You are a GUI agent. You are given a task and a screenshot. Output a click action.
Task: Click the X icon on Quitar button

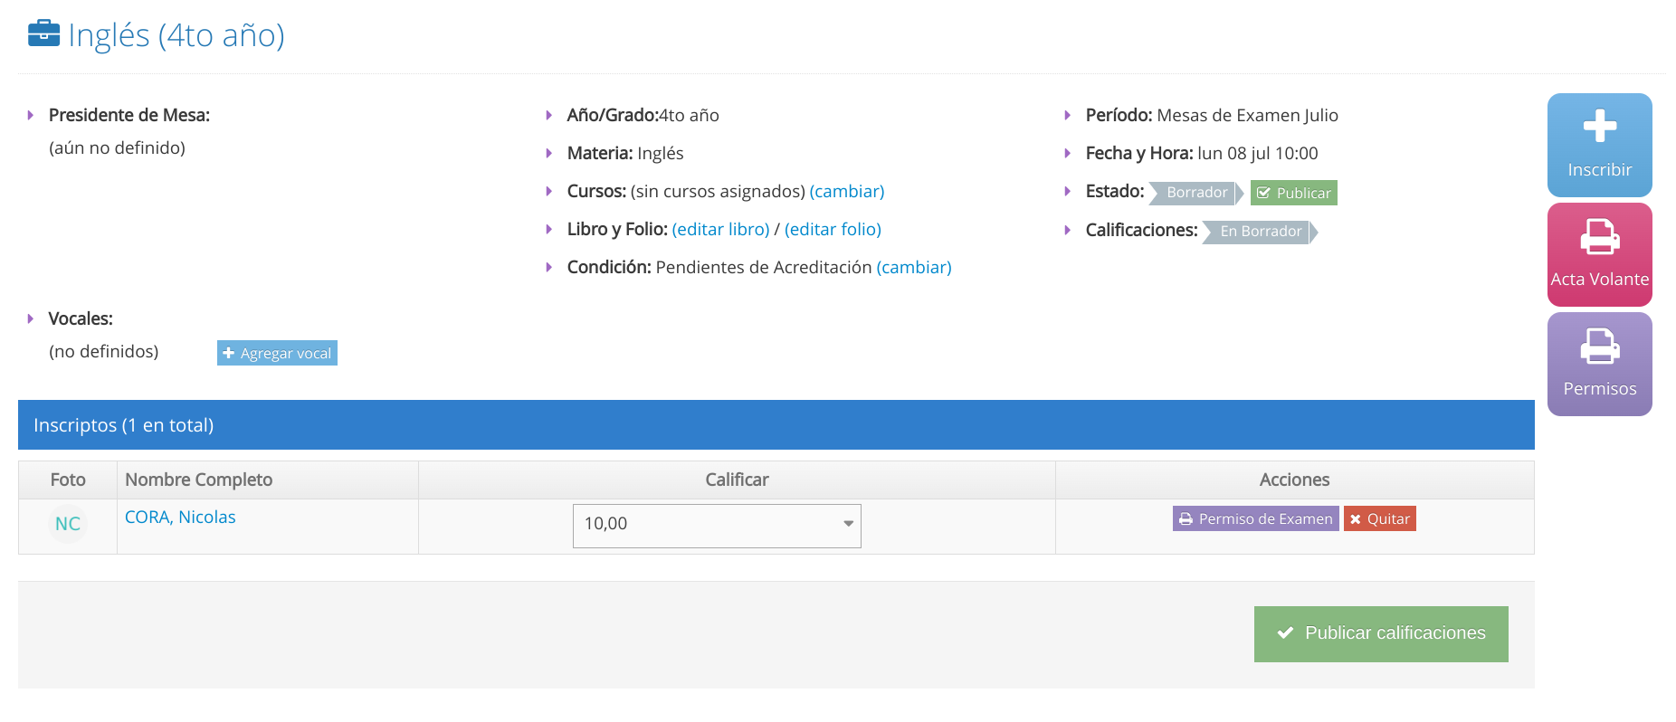pyautogui.click(x=1356, y=519)
